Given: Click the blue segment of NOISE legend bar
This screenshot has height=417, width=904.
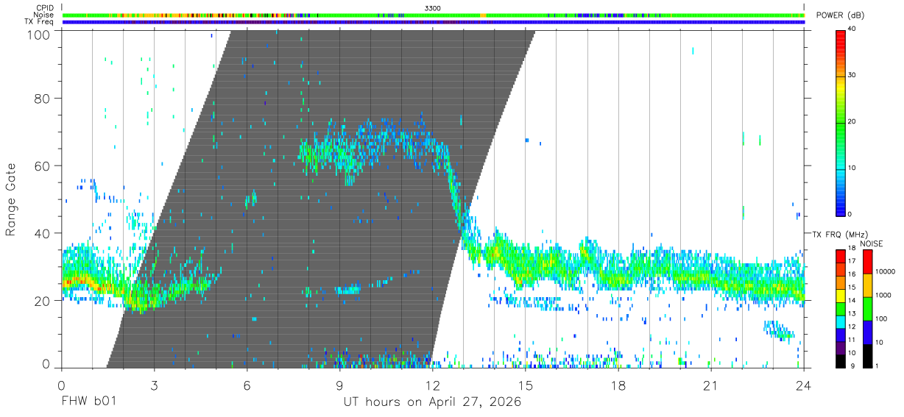Looking at the screenshot, I should 866,332.
